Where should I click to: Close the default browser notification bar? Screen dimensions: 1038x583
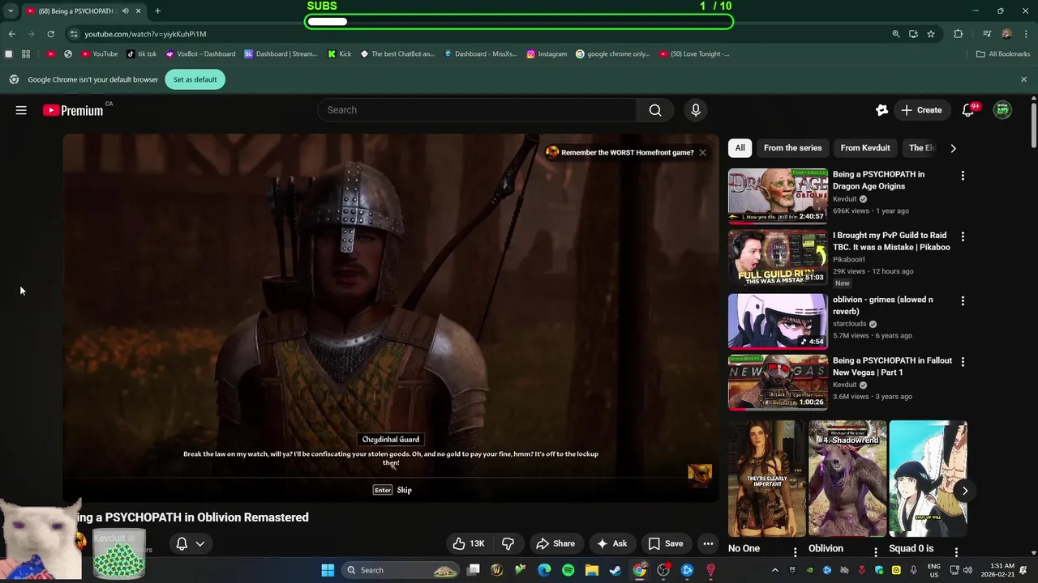[1023, 79]
